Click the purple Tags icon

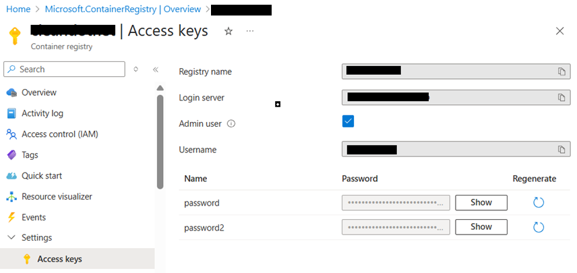(x=11, y=155)
